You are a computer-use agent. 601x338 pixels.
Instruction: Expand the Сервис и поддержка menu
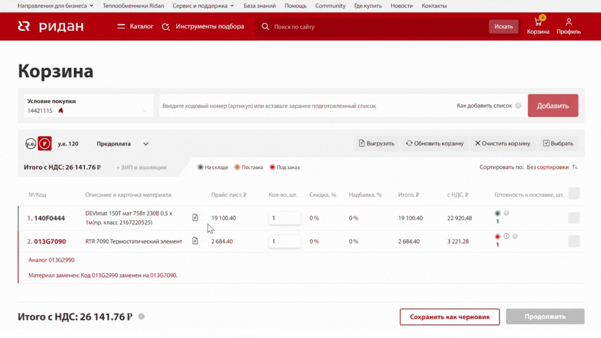click(200, 6)
